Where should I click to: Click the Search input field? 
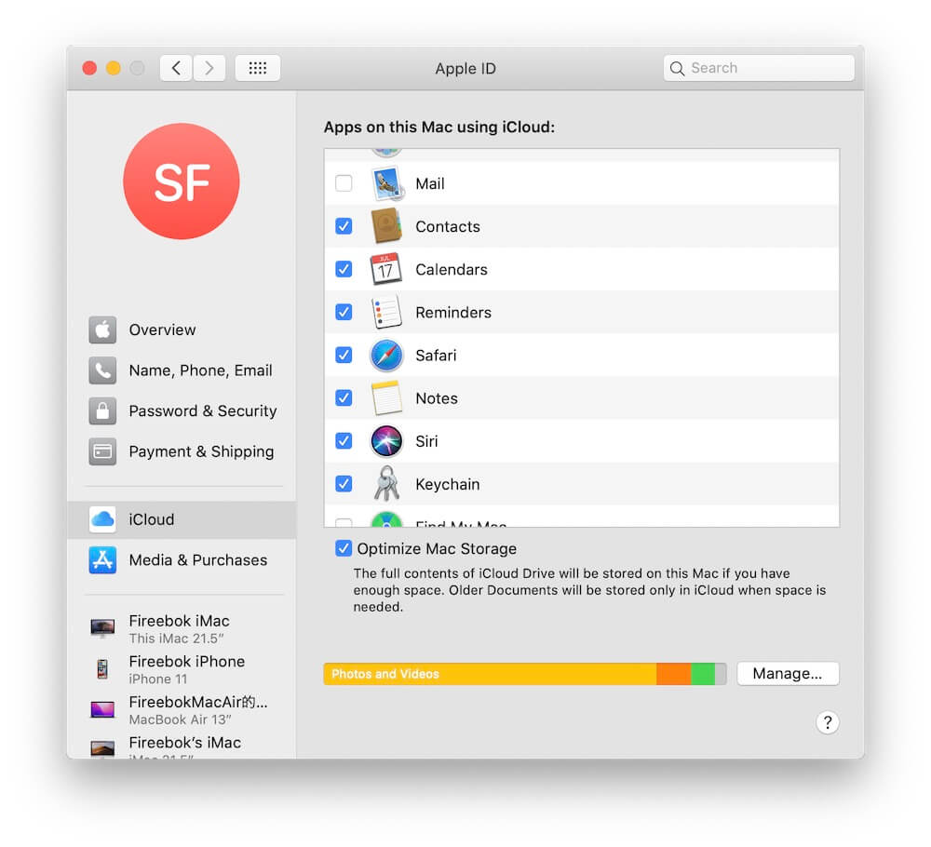click(x=759, y=68)
